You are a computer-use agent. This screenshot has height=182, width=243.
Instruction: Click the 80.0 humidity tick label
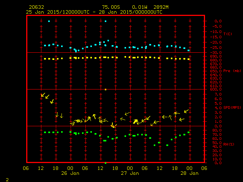click(x=217, y=130)
